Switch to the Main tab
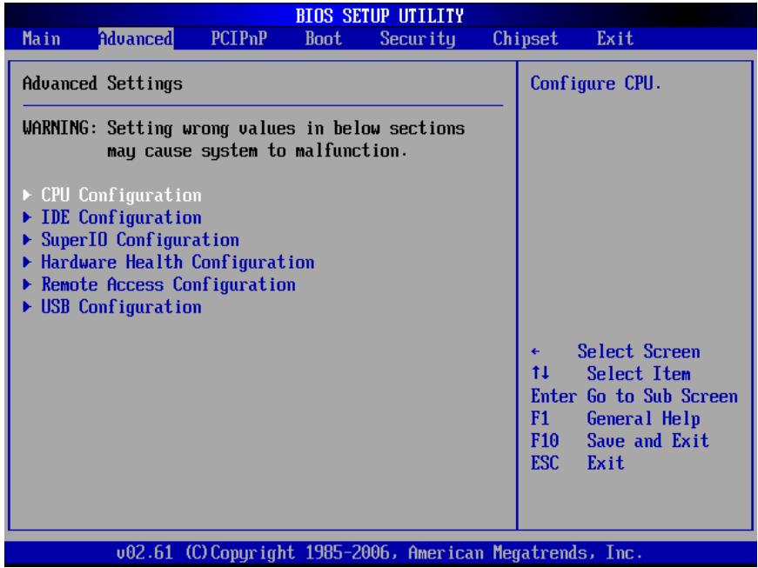 (42, 38)
